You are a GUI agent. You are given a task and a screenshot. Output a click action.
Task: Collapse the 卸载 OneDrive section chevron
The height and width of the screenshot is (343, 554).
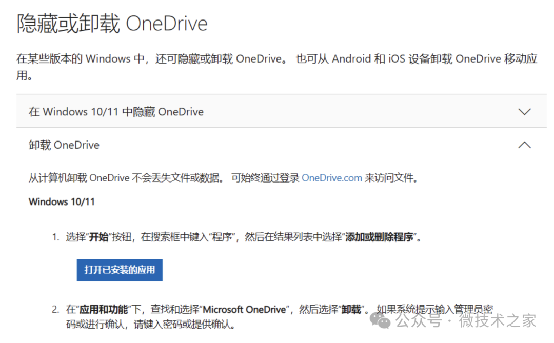[x=524, y=145]
